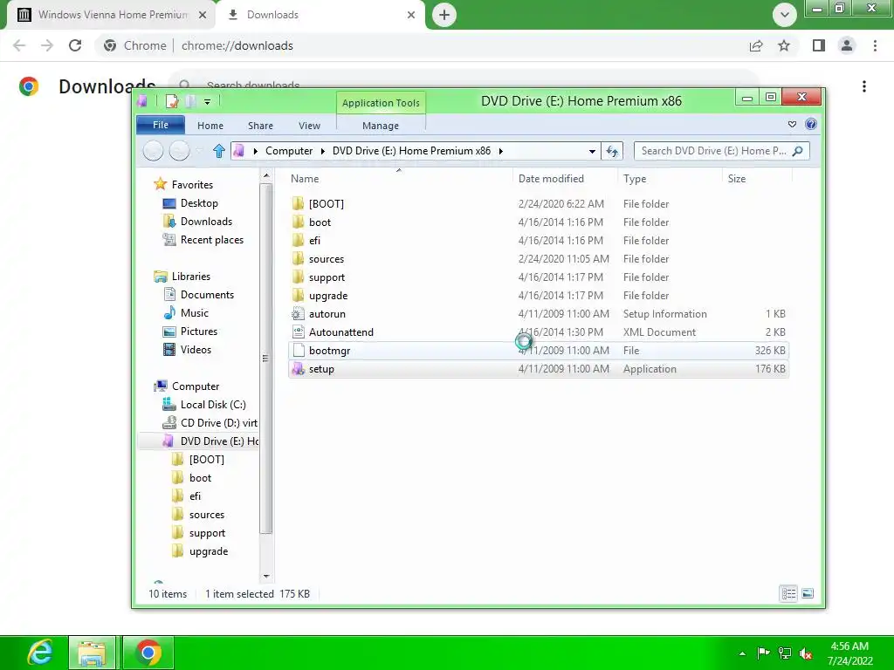The height and width of the screenshot is (670, 894).
Task: Sort by the Date modified column
Action: tap(565, 178)
